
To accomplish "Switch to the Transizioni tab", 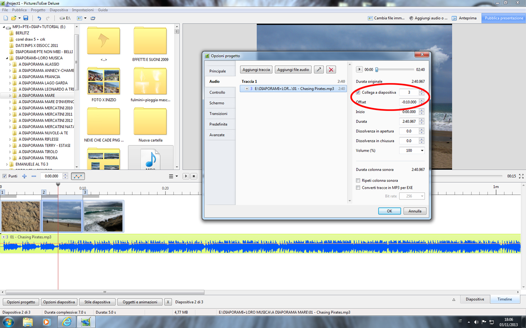I will (218, 114).
